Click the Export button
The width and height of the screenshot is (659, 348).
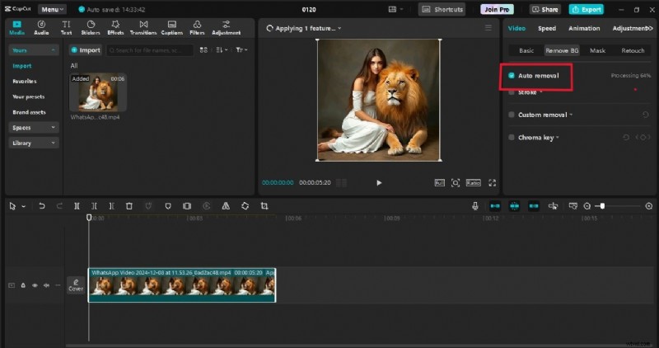(x=586, y=9)
